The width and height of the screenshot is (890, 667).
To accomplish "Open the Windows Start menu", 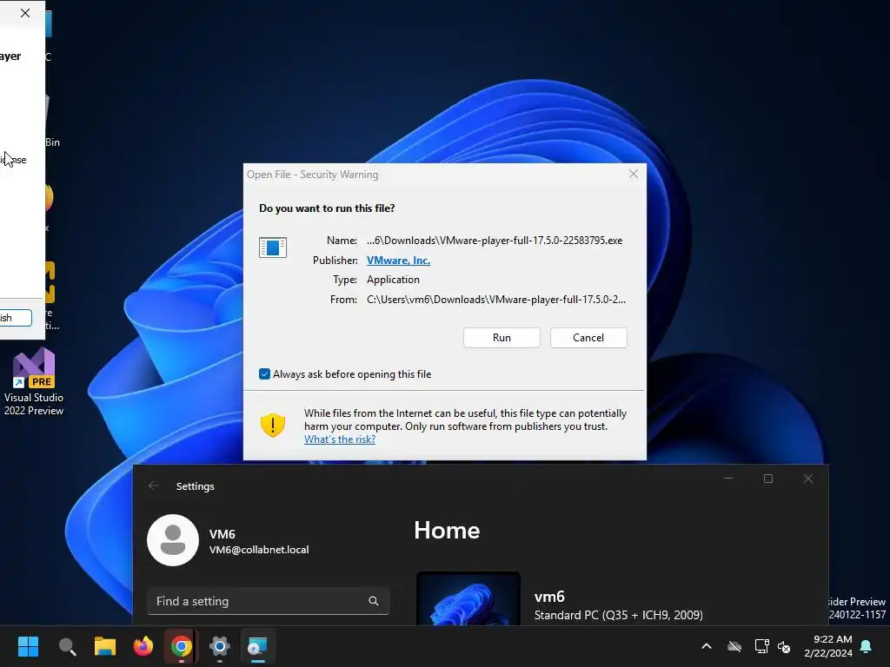I will (x=28, y=646).
